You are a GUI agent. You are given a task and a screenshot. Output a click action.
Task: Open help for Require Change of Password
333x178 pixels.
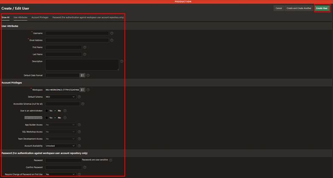tap(79, 174)
